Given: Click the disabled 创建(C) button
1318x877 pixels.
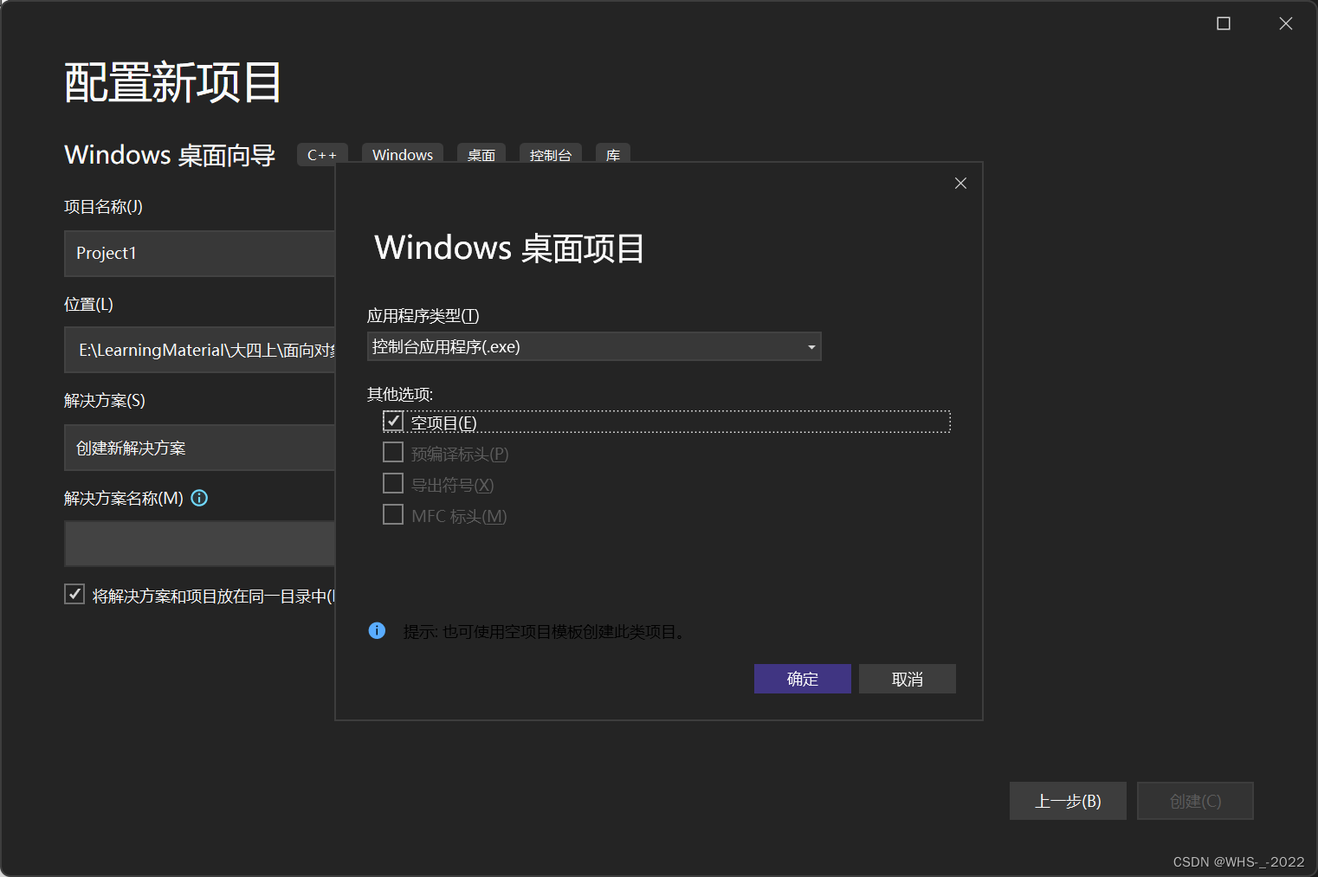Looking at the screenshot, I should [1195, 801].
